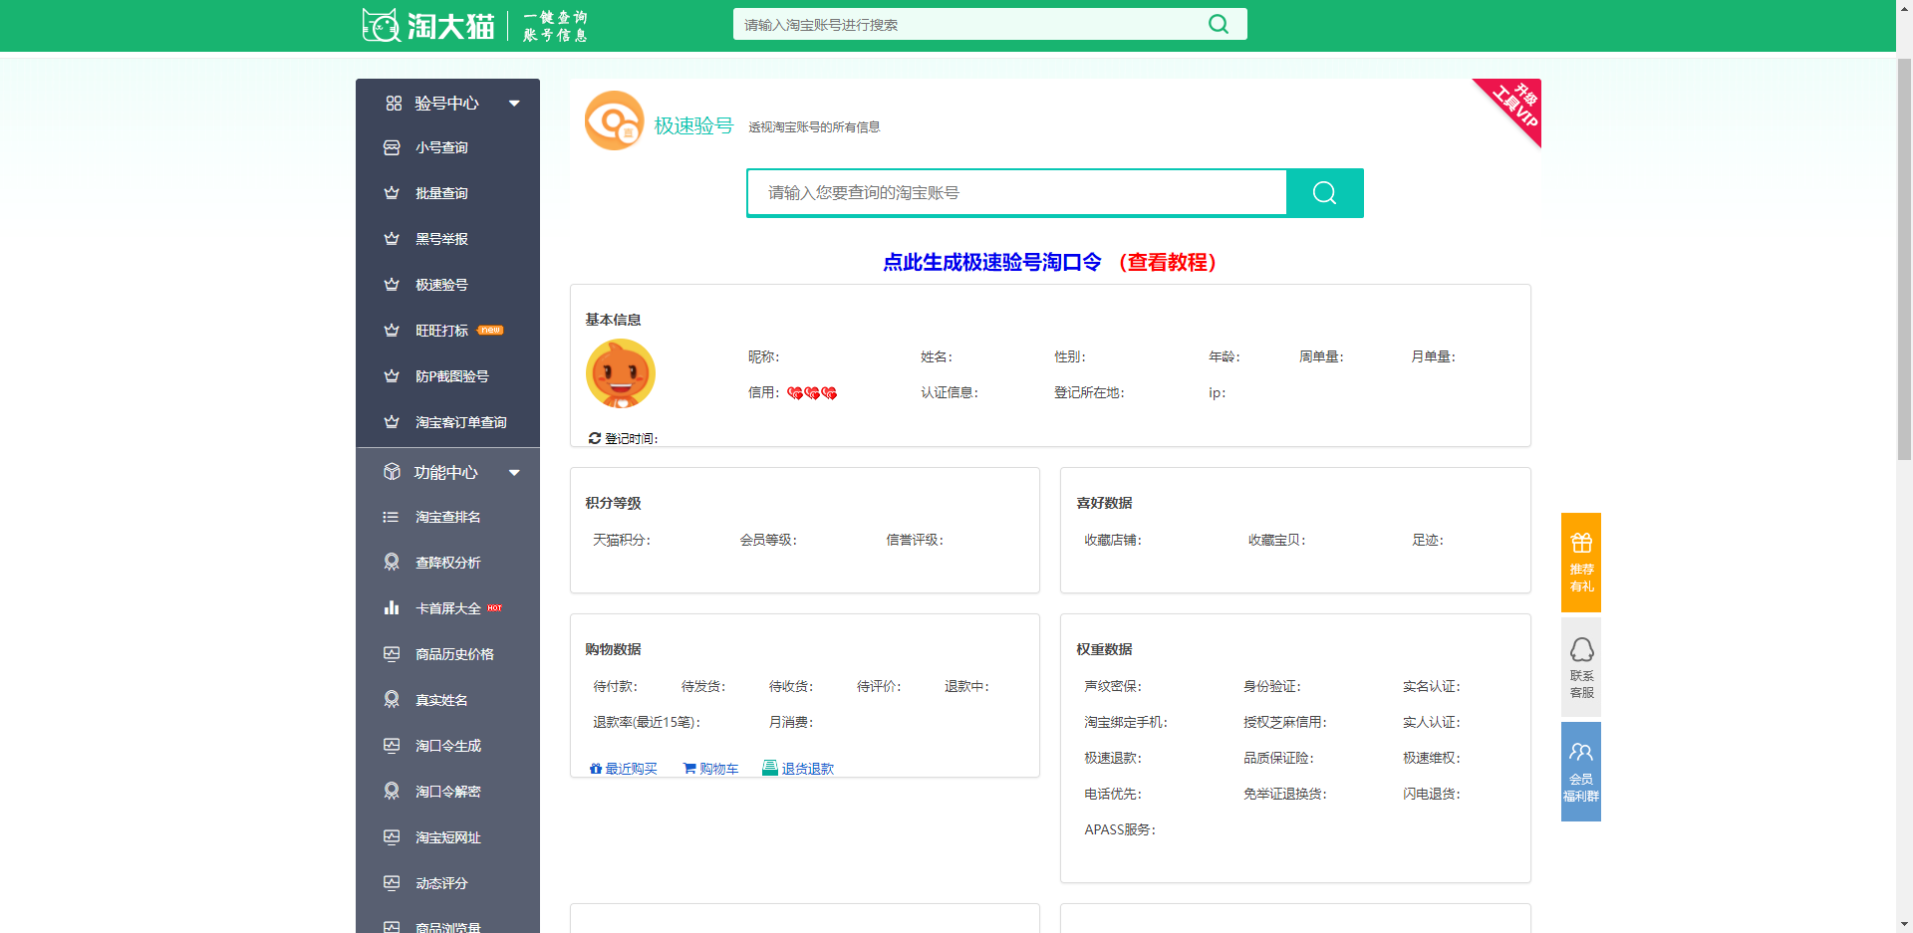Click chart icon beside 动态评分

(x=392, y=883)
